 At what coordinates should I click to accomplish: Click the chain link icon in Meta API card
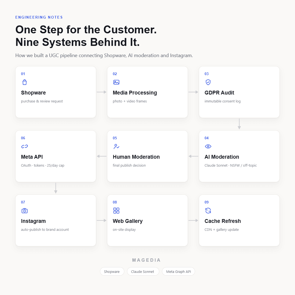point(25,146)
